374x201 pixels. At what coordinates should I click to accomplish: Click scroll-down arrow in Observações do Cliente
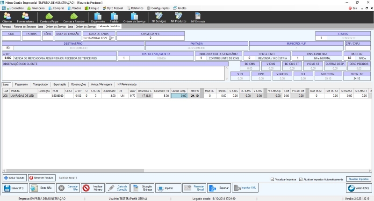pos(226,79)
